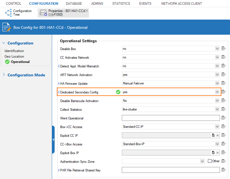
Task: Switch to the EVENTS tab
Action: click(x=145, y=4)
